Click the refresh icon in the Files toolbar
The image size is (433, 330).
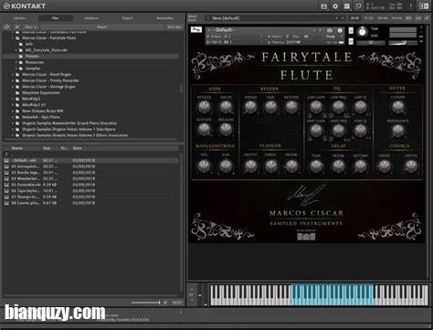[7, 27]
